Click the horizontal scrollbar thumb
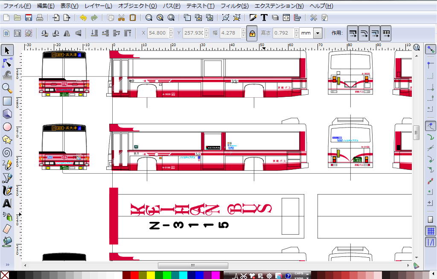 coord(193,265)
